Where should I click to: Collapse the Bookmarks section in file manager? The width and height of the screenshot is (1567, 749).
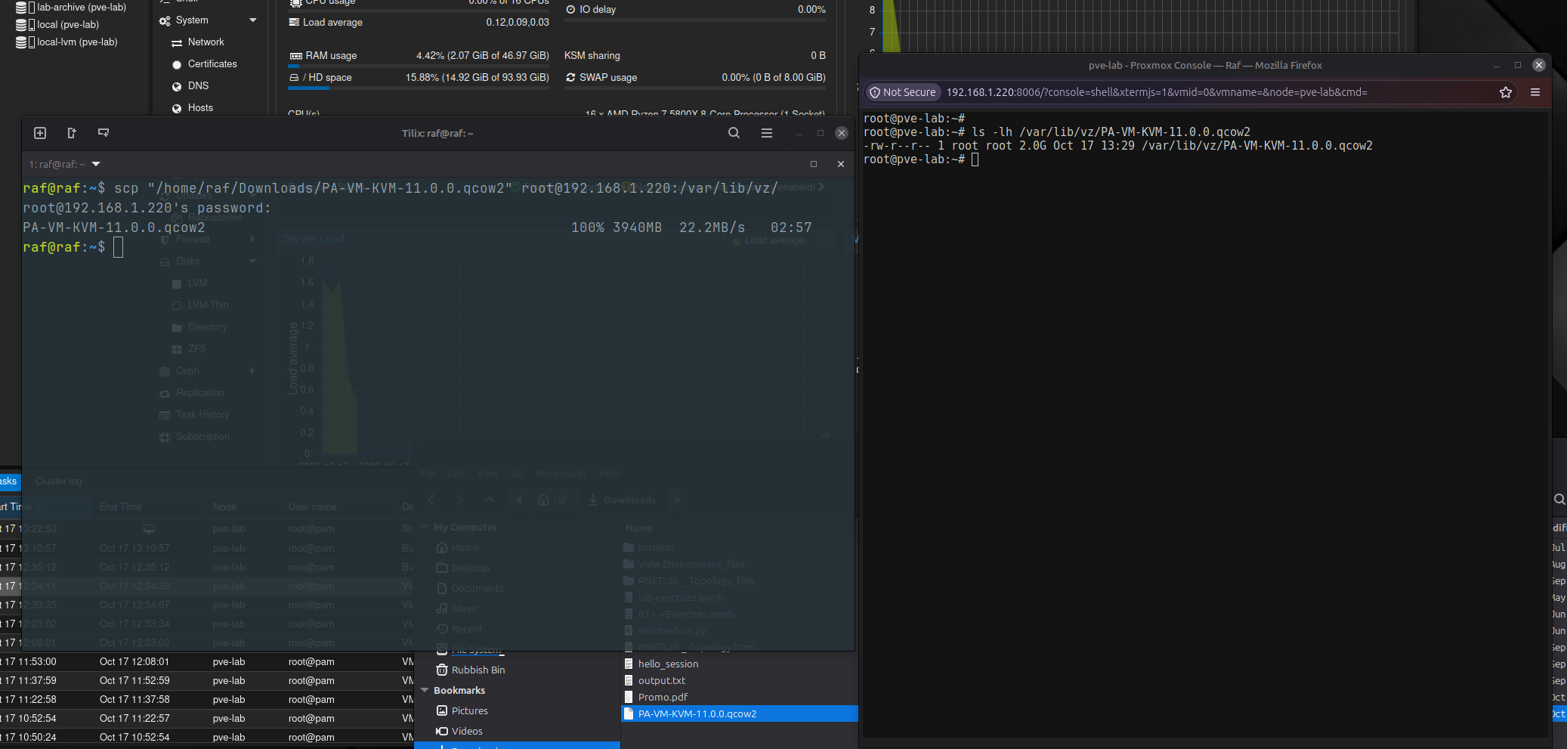click(425, 691)
